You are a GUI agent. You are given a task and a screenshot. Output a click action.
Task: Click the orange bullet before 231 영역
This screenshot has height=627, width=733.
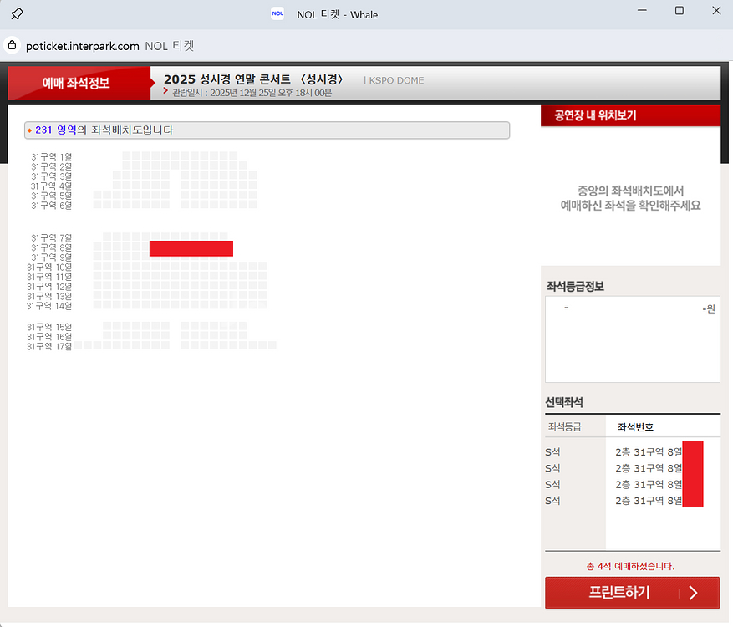pos(30,130)
